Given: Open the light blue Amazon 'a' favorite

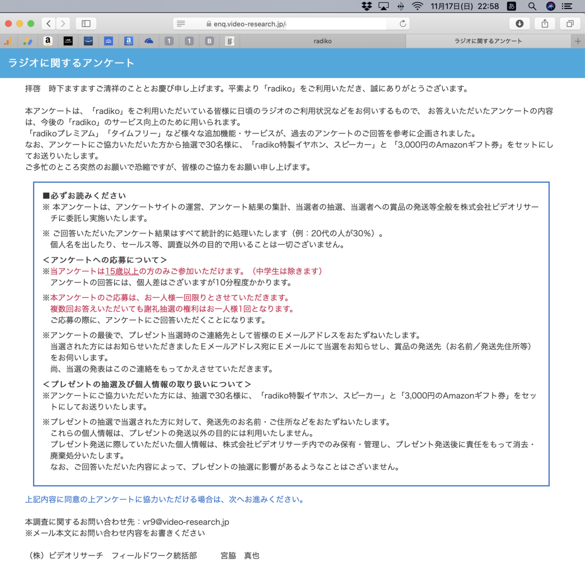Looking at the screenshot, I should (128, 41).
